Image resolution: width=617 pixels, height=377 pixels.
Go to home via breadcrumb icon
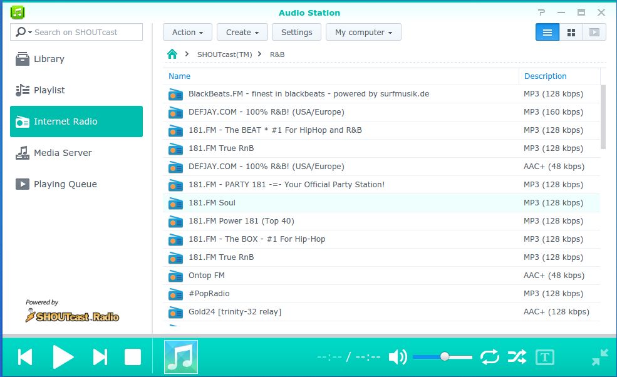(x=172, y=54)
